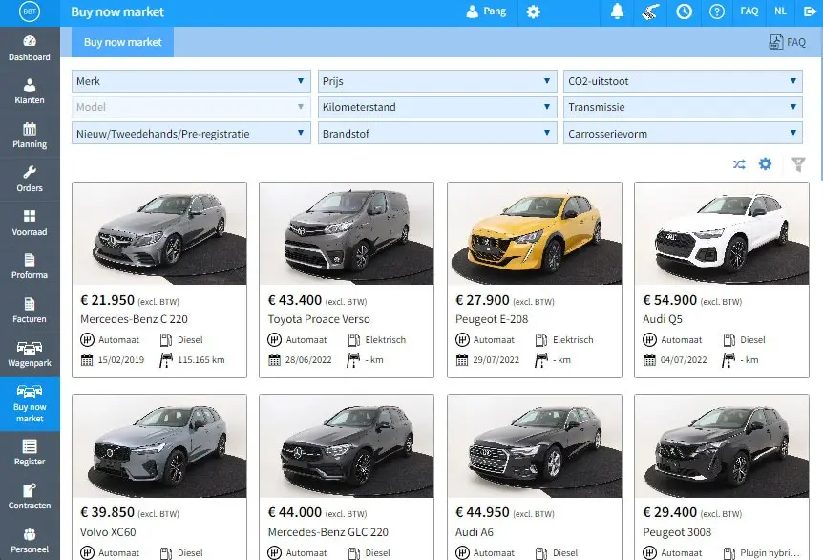Click the 15/02/2019 registration date

tap(120, 360)
